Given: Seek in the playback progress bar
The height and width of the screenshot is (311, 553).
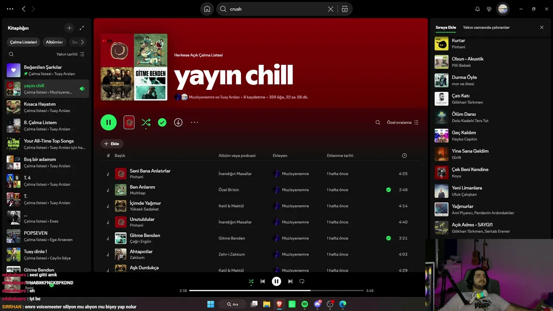Looking at the screenshot, I should tap(276, 291).
